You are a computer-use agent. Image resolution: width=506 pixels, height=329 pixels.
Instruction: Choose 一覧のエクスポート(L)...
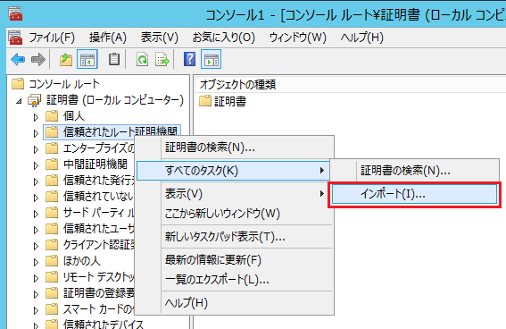click(x=235, y=280)
